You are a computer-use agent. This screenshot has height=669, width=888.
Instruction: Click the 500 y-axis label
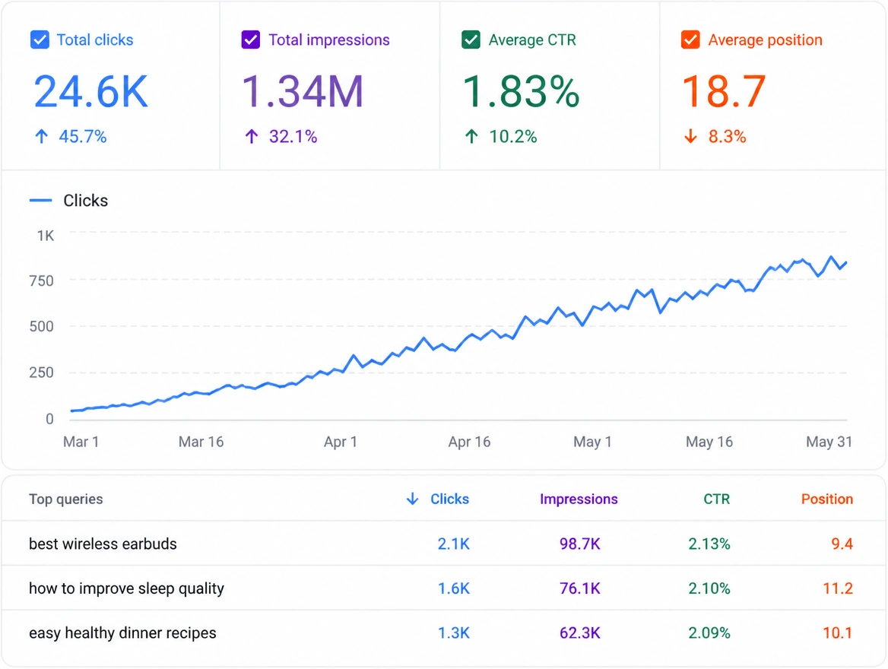[41, 327]
